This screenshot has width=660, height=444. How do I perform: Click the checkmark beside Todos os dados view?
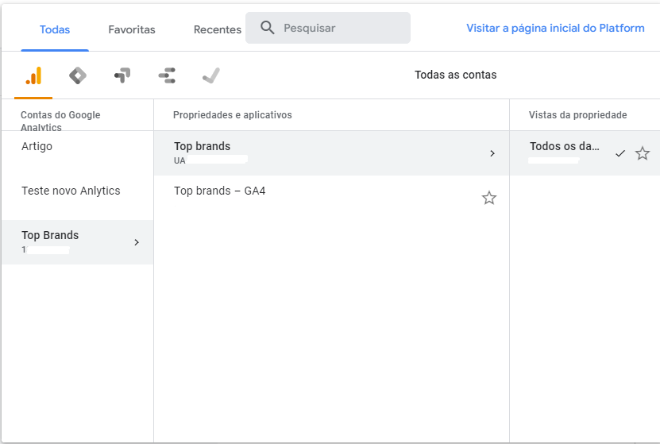(x=620, y=153)
